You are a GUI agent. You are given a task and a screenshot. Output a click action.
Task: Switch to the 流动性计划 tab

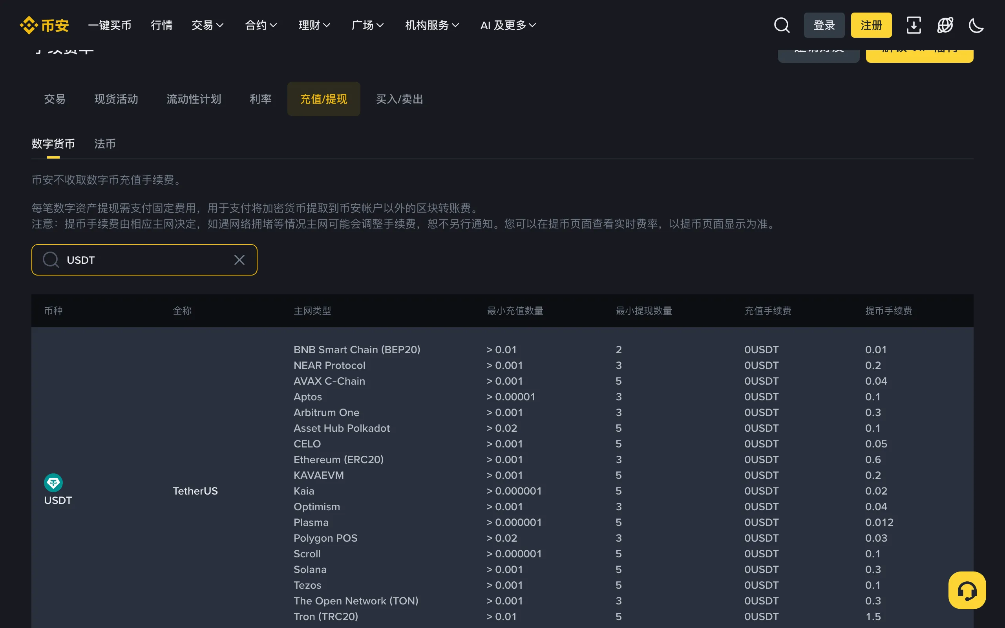tap(194, 99)
